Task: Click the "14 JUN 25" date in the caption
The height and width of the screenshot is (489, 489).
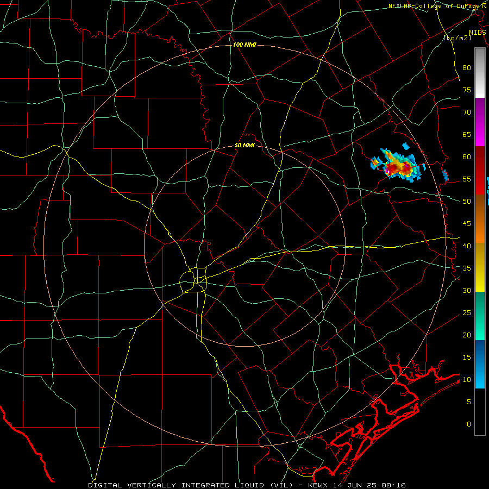Action: pos(356,485)
